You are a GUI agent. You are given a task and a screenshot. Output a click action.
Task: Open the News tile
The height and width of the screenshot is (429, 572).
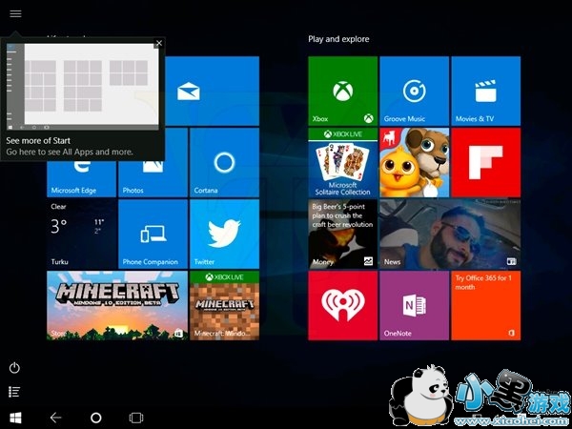pos(450,235)
